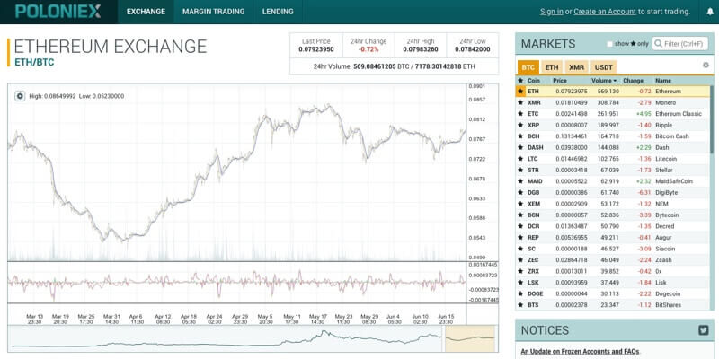Select the Augur market row
Viewport: 719px width, 359px height.
coord(614,238)
